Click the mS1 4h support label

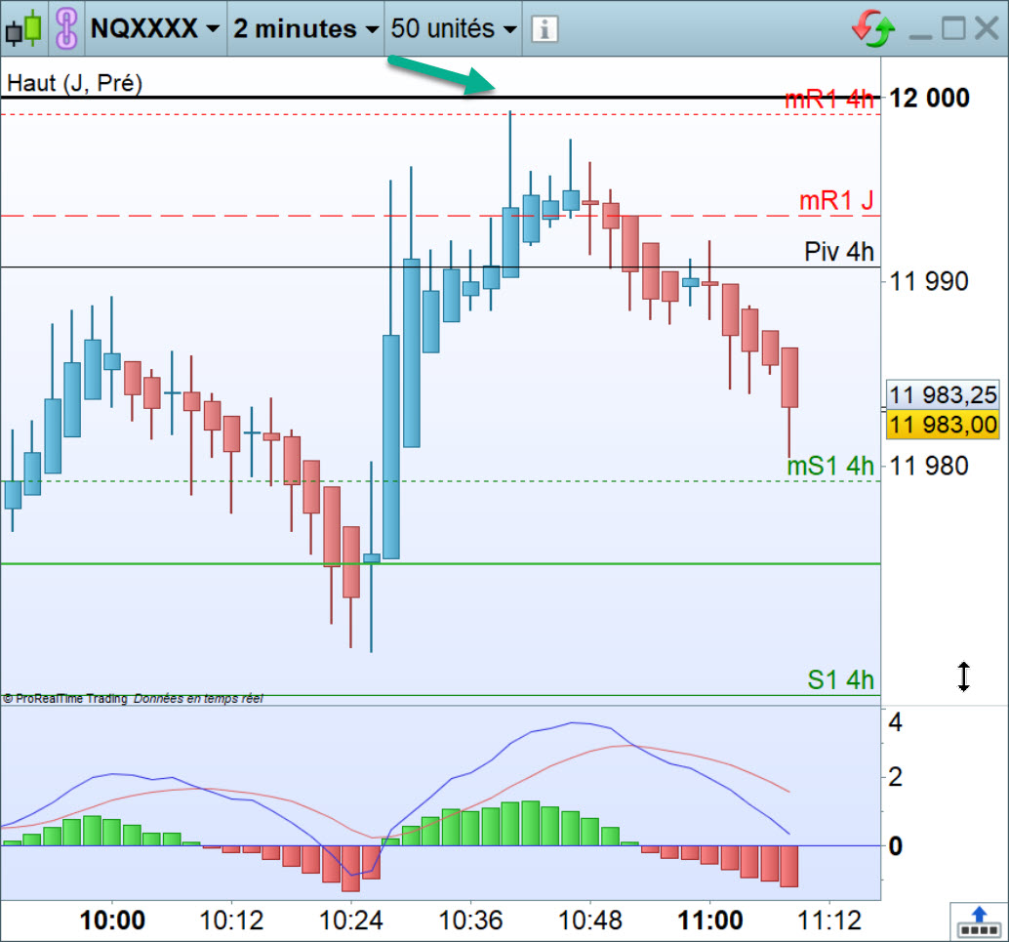click(830, 466)
